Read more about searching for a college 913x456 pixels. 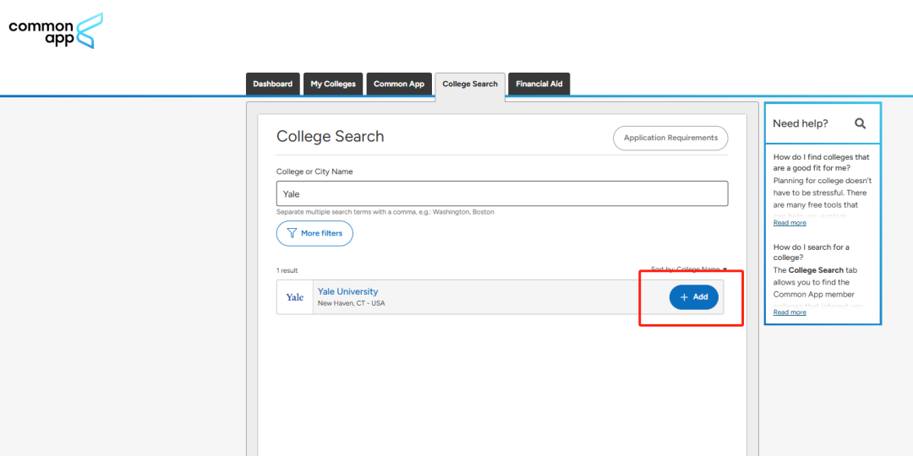(790, 312)
